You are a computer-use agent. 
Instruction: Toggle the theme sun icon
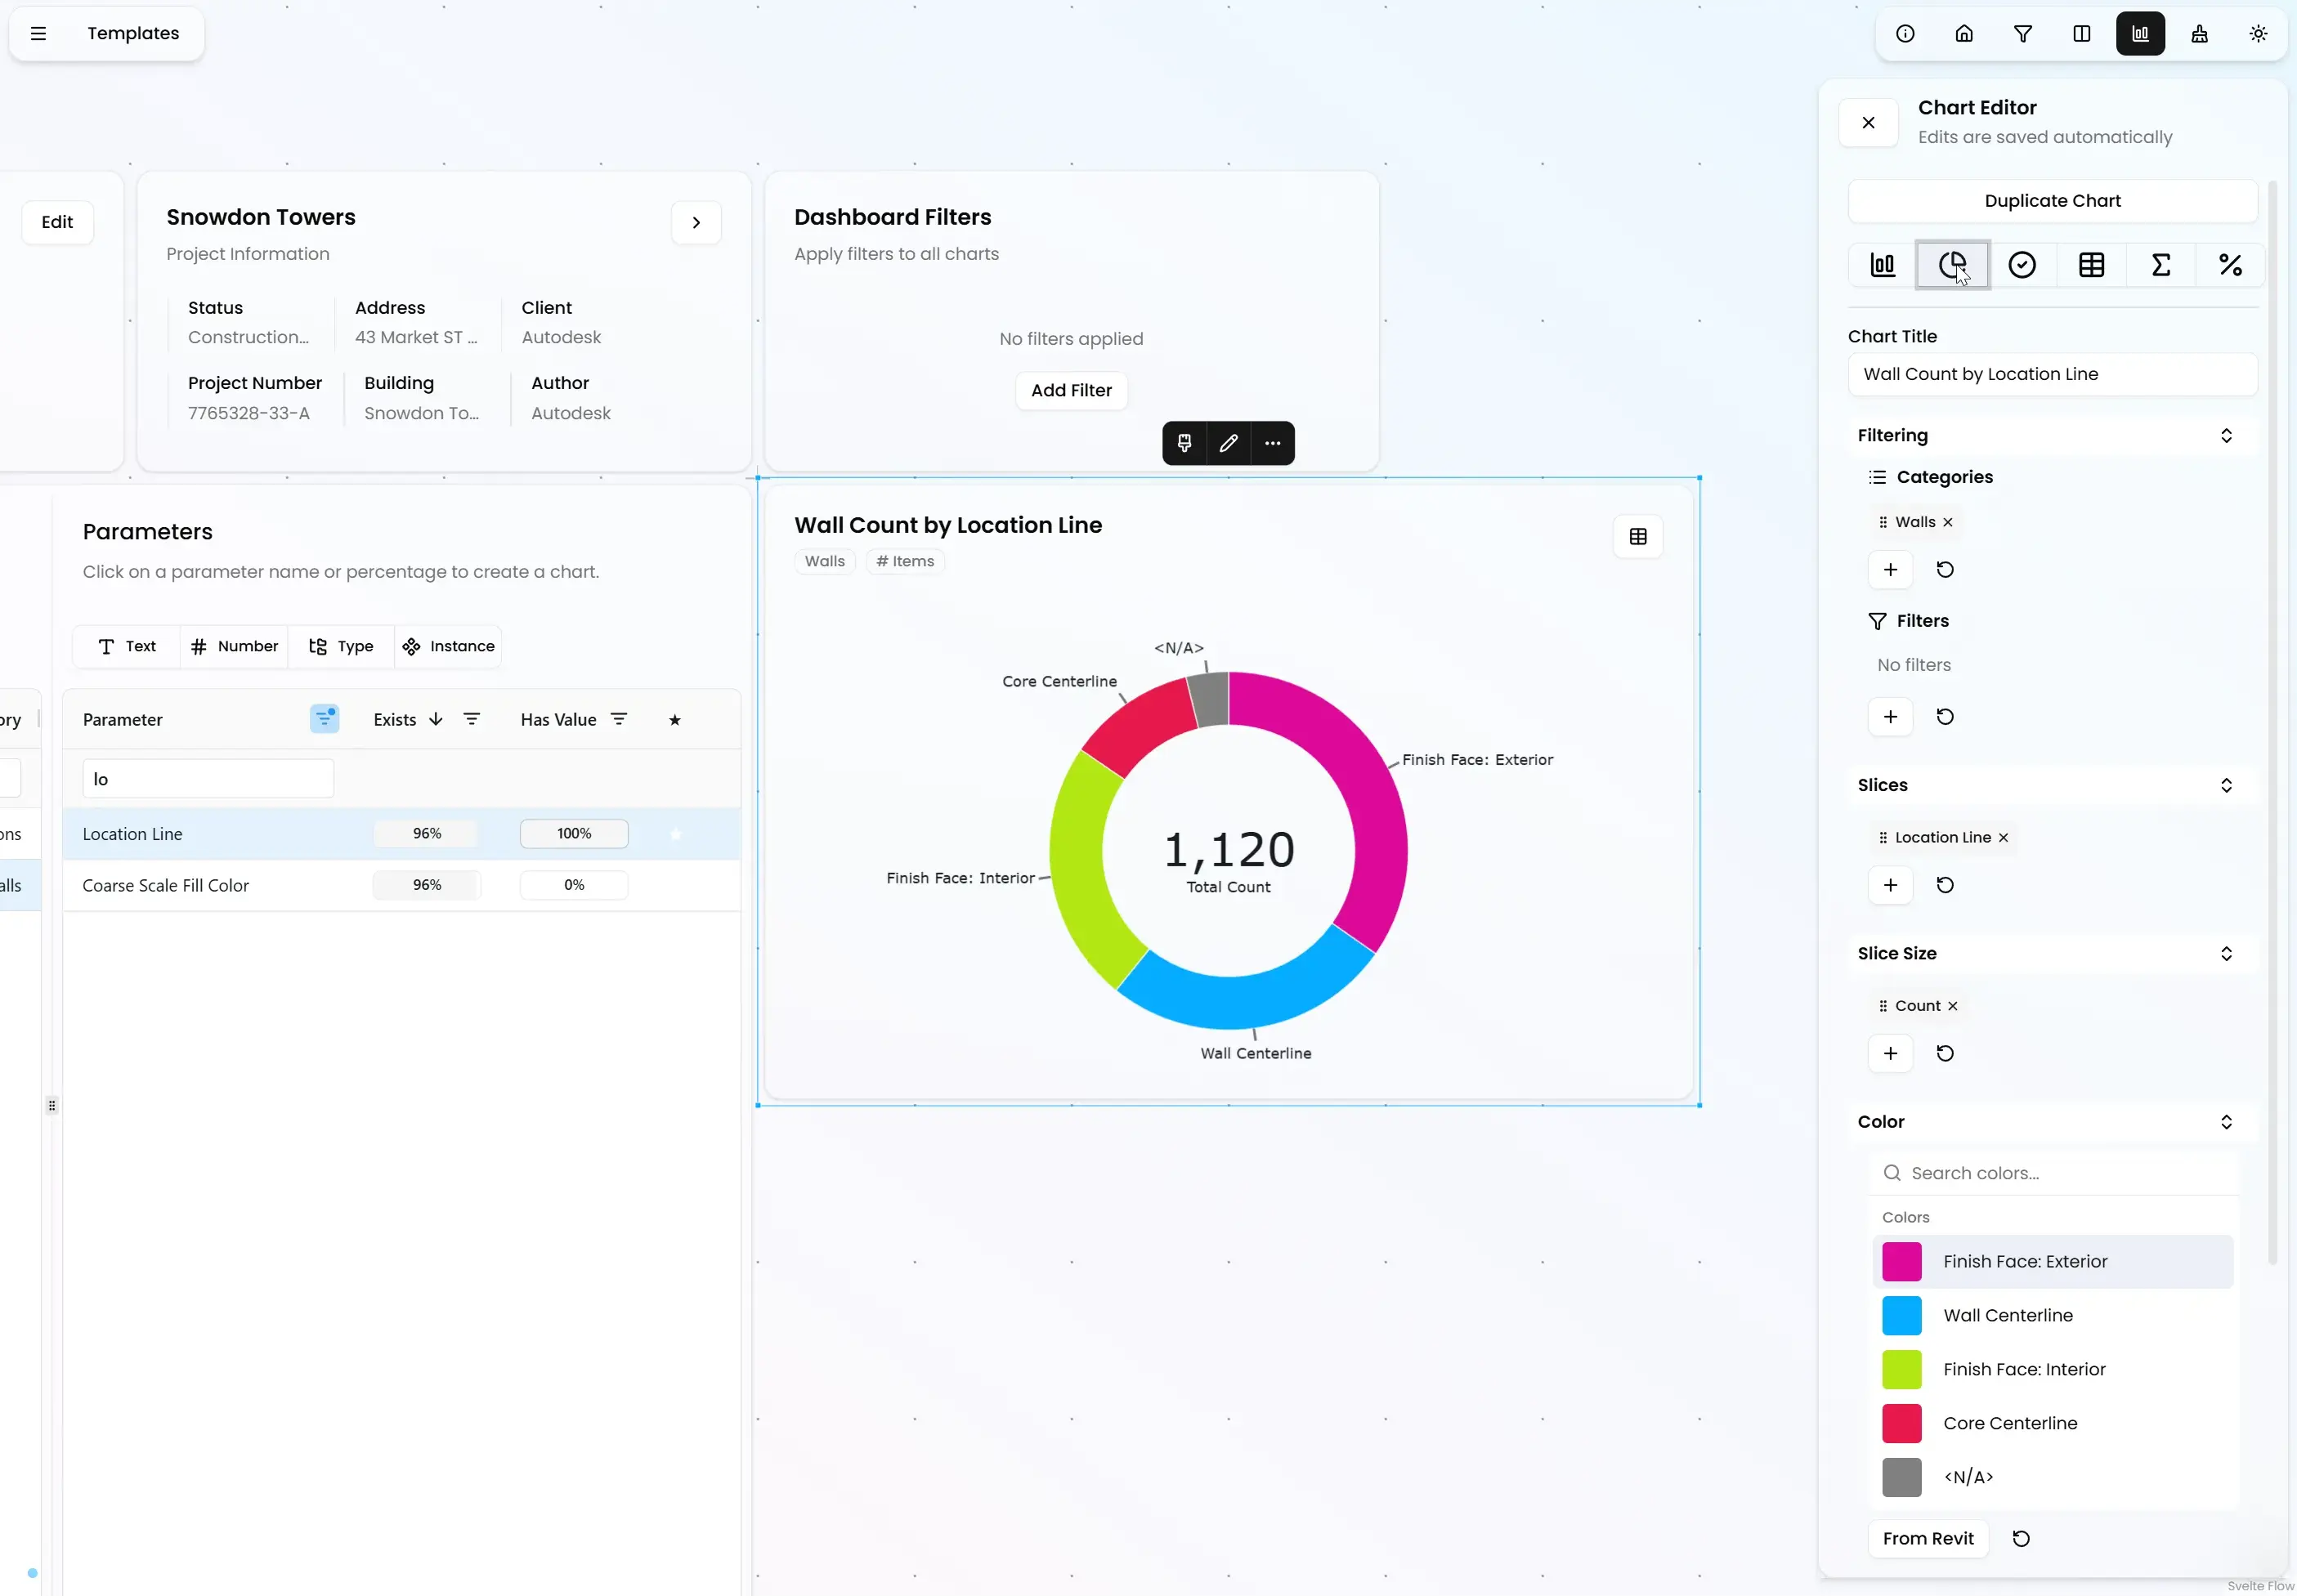pos(2257,34)
